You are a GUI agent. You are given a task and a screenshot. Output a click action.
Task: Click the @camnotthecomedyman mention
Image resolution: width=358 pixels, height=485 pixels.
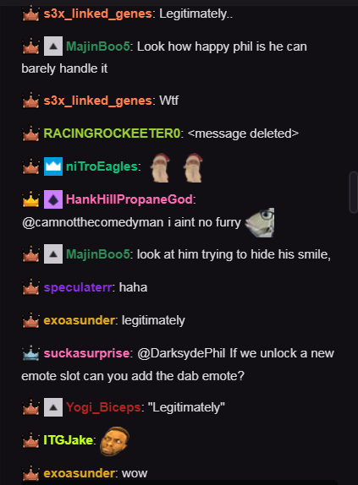coord(92,222)
